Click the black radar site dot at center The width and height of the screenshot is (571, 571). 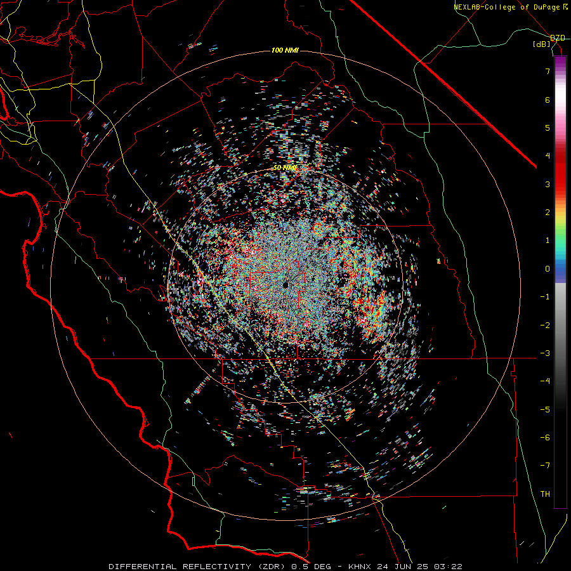pyautogui.click(x=285, y=285)
